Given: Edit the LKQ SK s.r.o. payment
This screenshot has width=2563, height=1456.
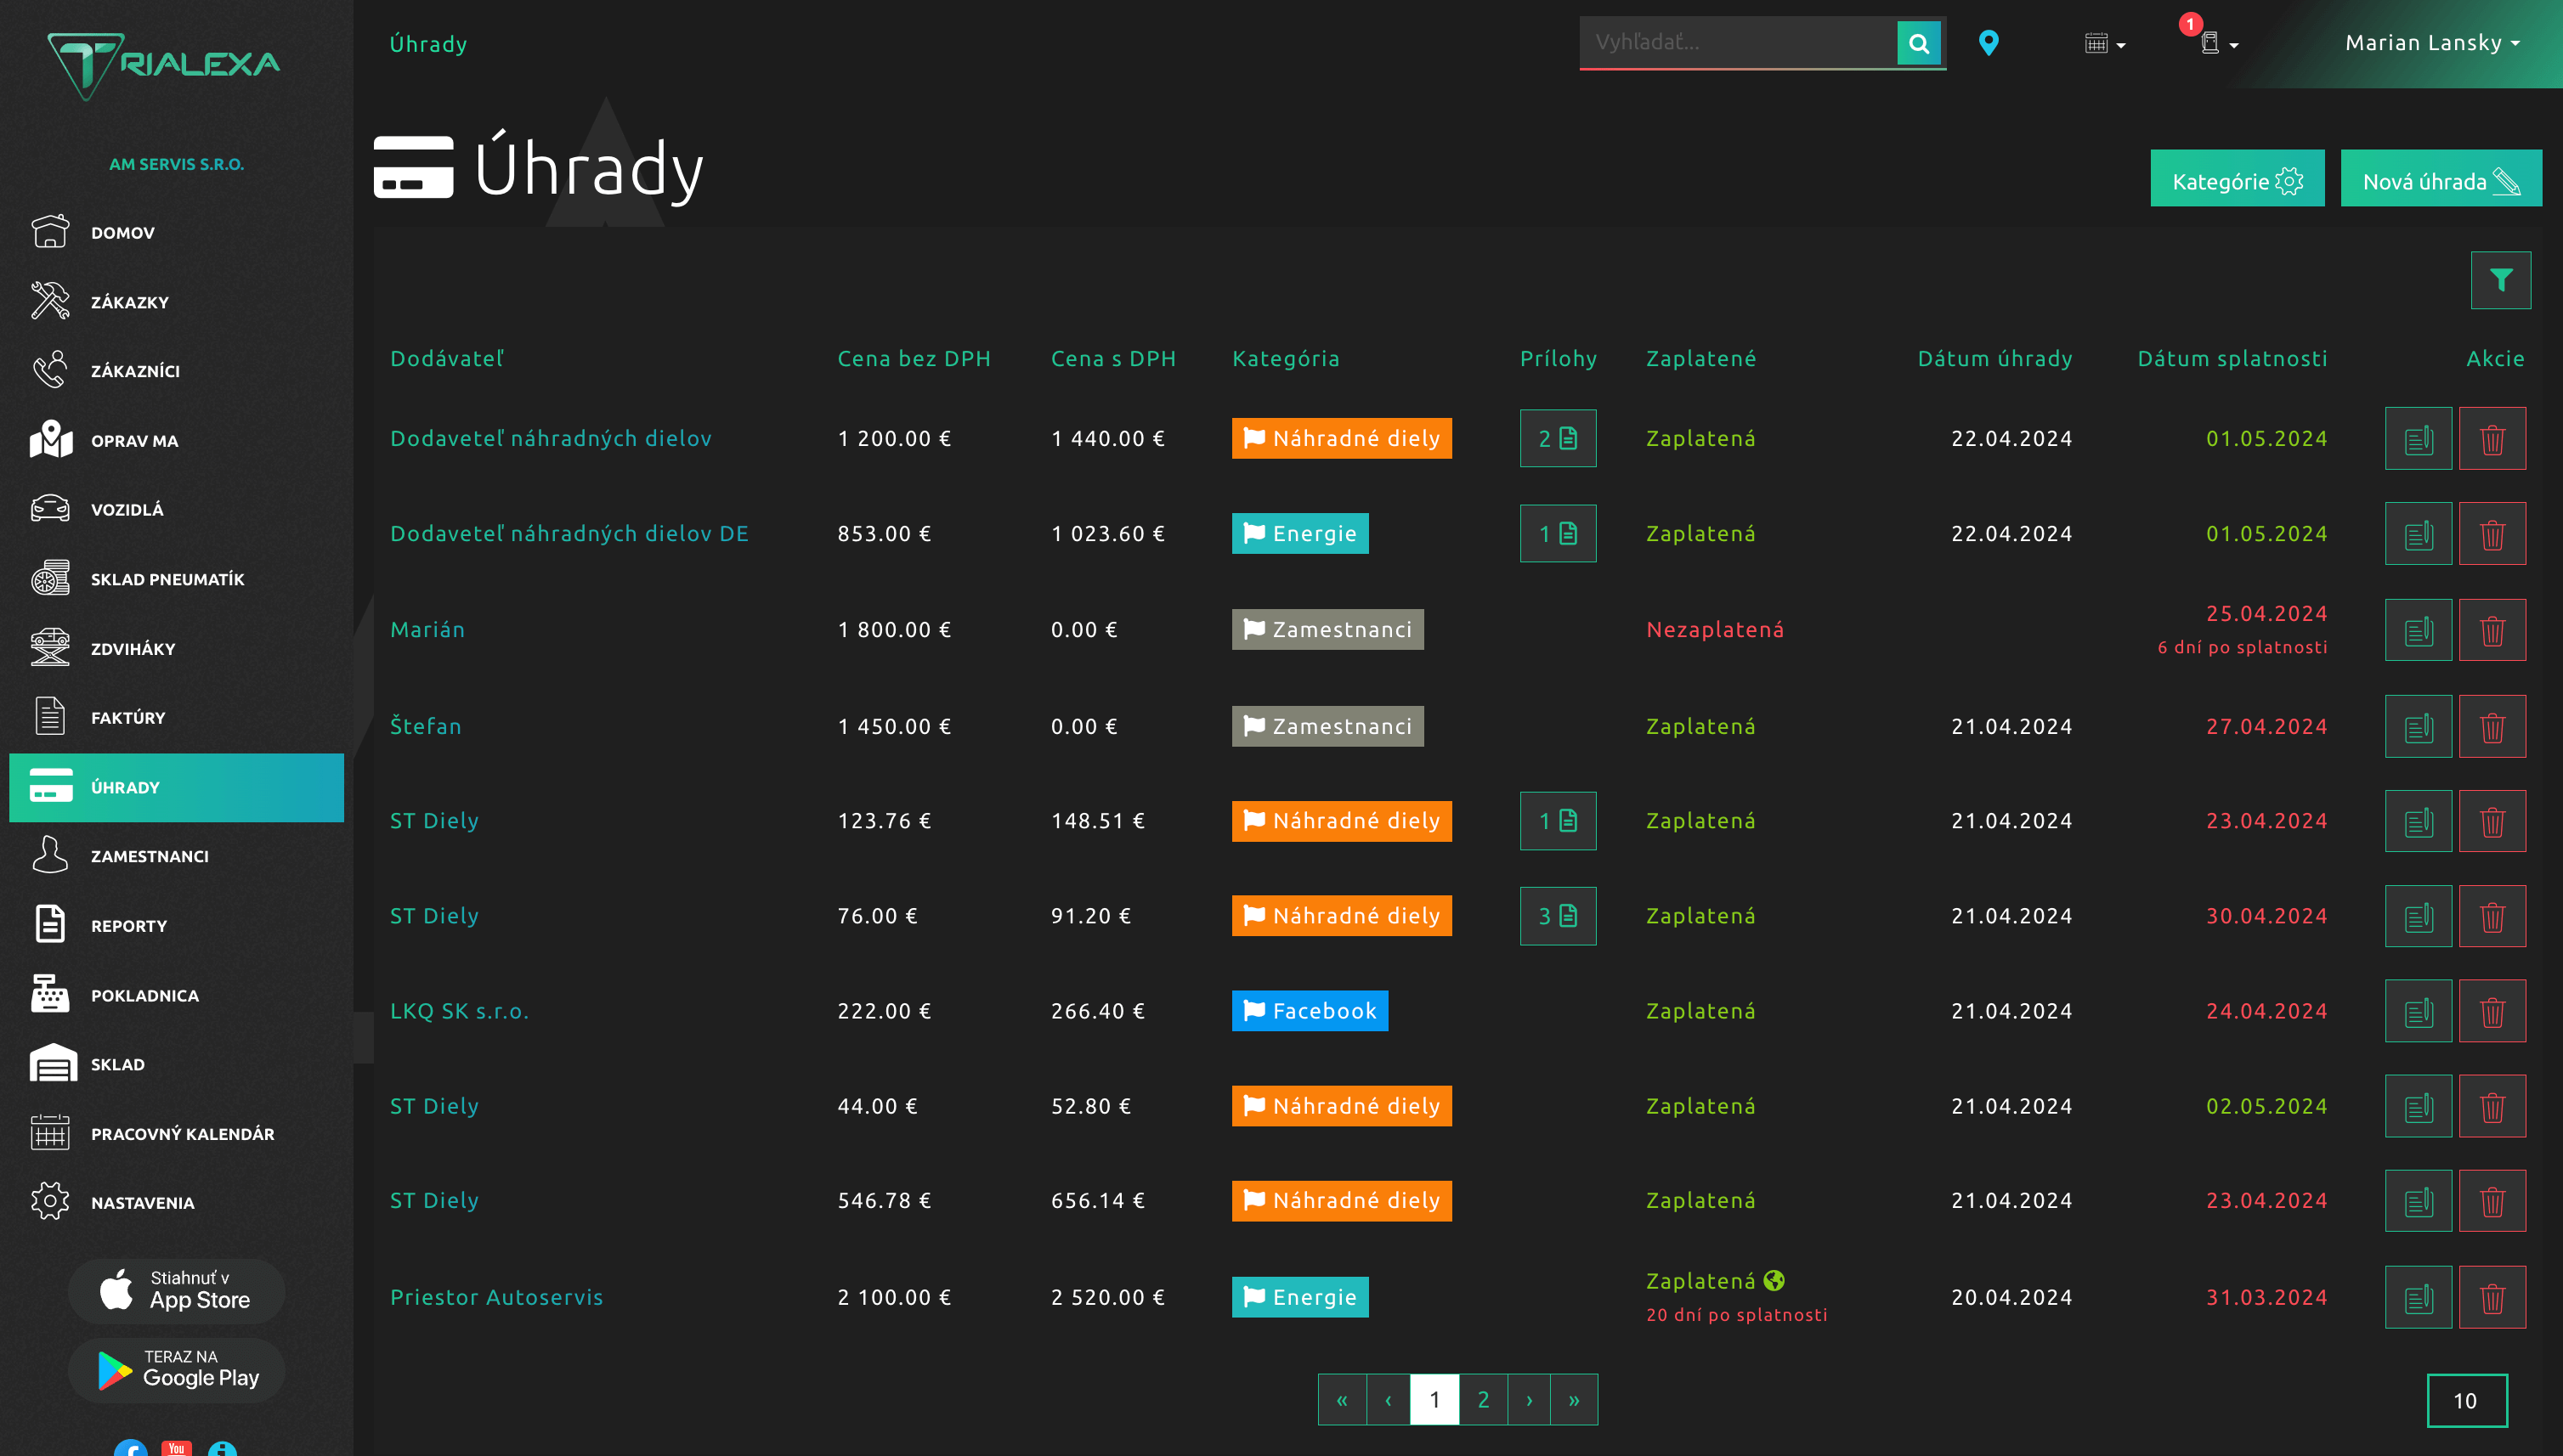Looking at the screenshot, I should pyautogui.click(x=2418, y=1011).
